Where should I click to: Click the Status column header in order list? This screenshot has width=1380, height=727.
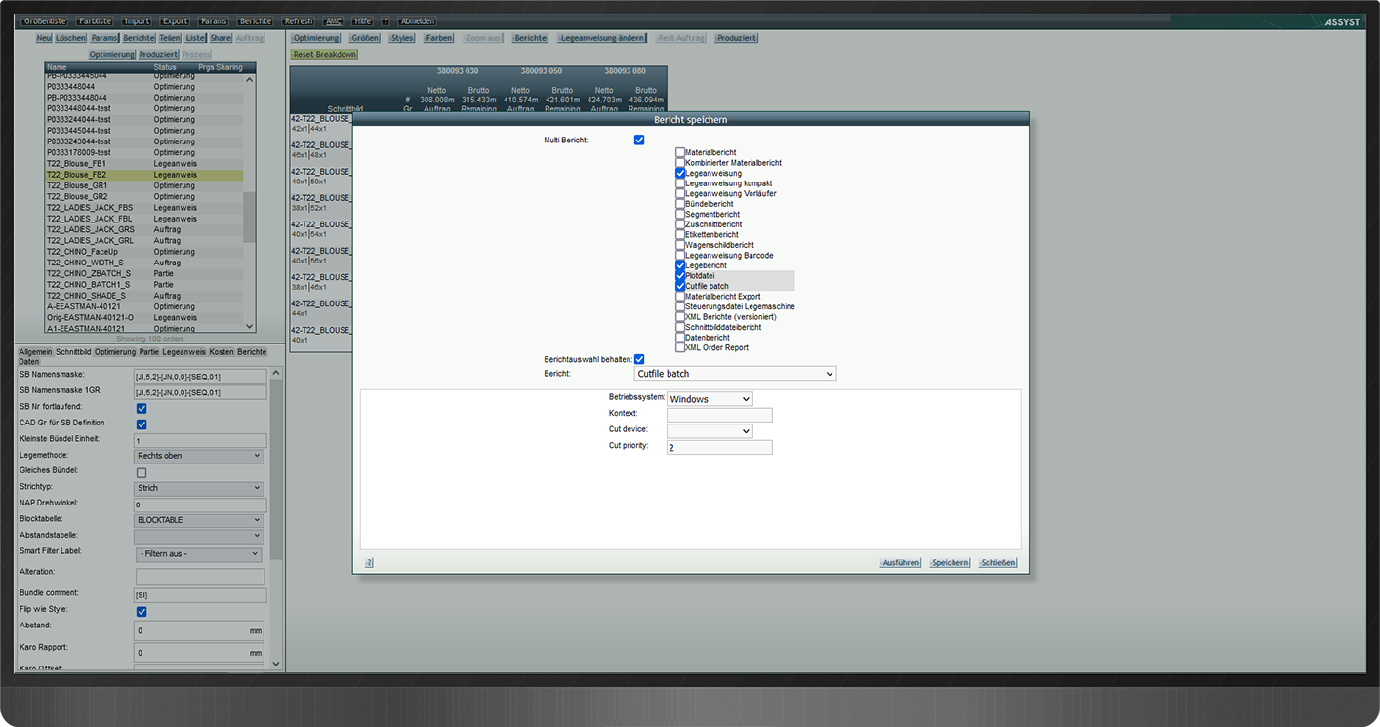click(165, 68)
